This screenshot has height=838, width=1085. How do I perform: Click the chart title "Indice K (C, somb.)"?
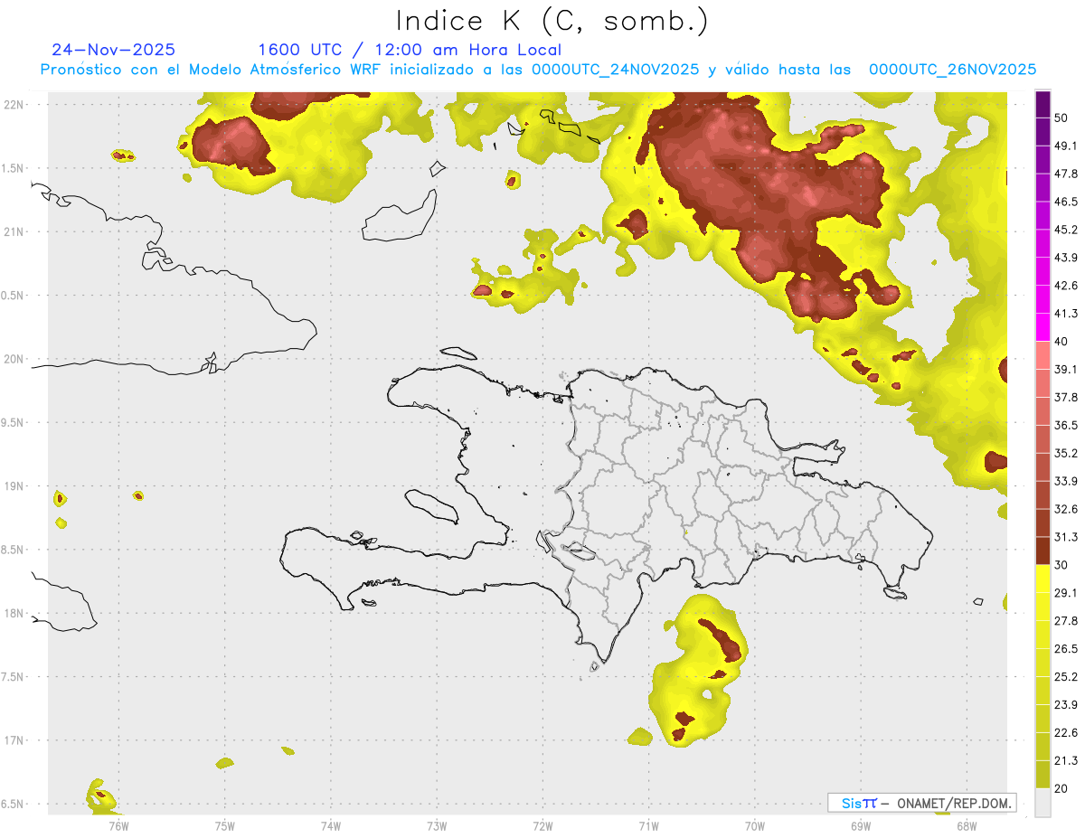[x=553, y=21]
